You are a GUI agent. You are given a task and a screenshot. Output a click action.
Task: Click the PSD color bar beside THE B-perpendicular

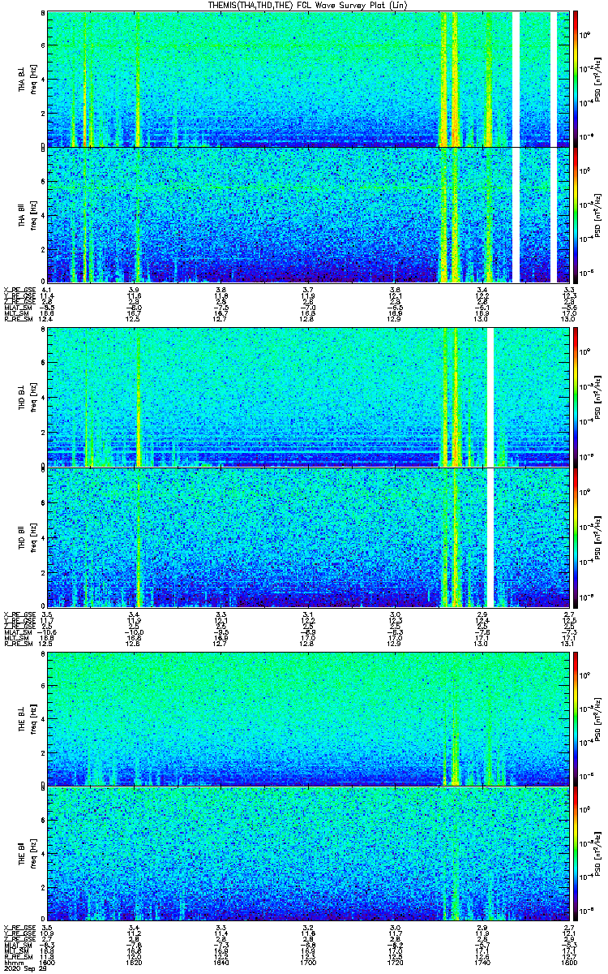click(576, 718)
